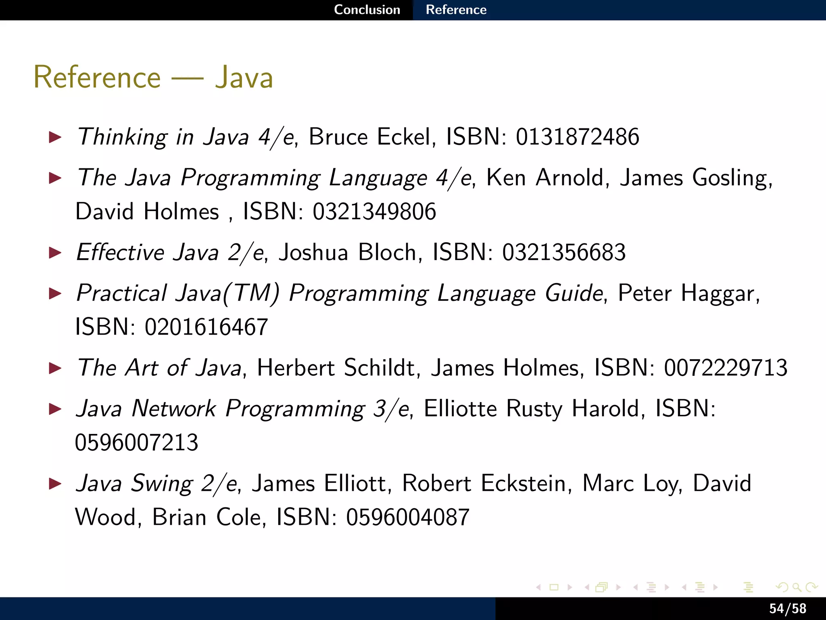Screen dimensions: 826x620
Task: Click the previous frame arrow
Action: click(587, 587)
